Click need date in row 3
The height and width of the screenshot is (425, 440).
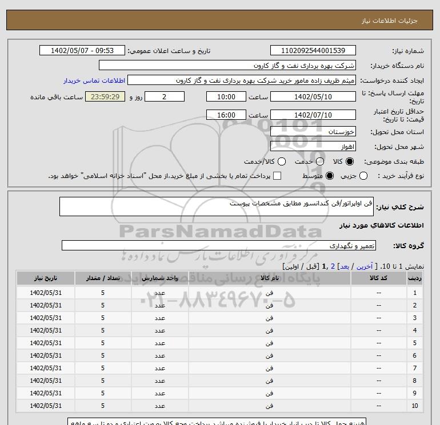pyautogui.click(x=46, y=318)
